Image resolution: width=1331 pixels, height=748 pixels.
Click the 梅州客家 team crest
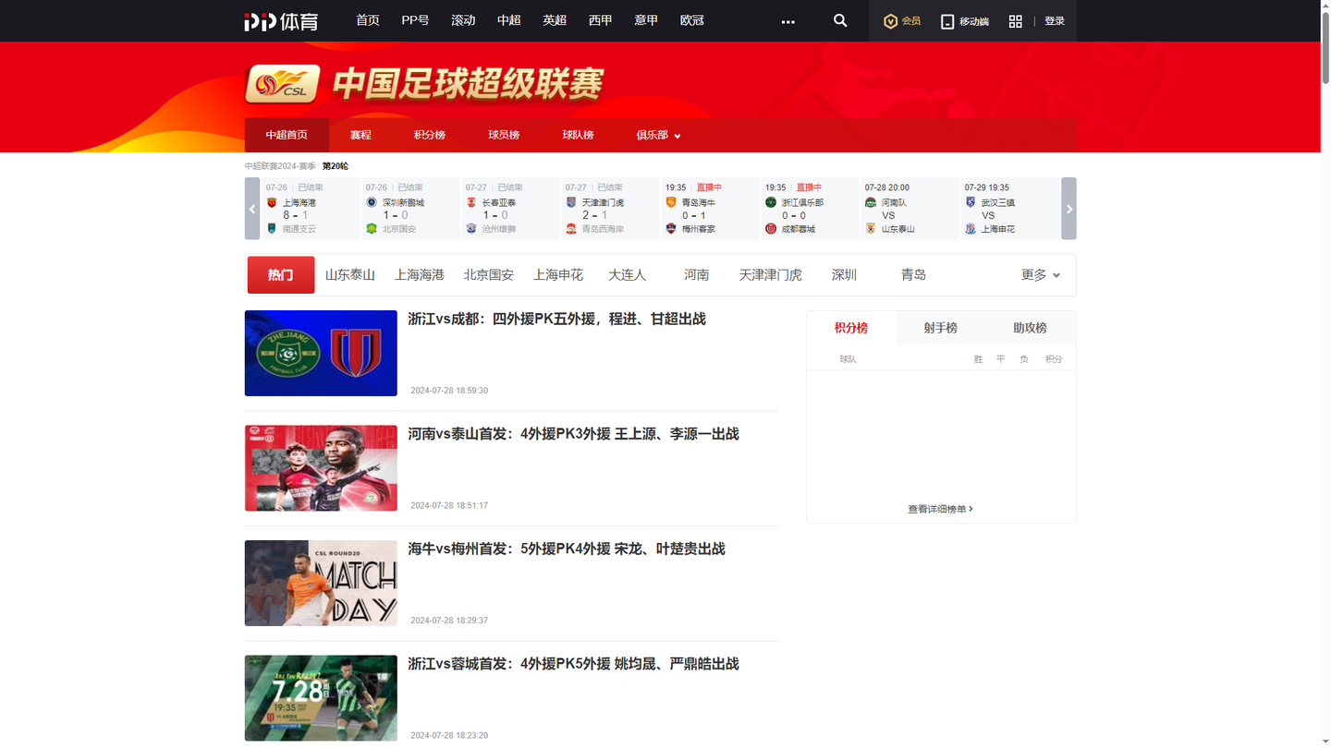671,228
